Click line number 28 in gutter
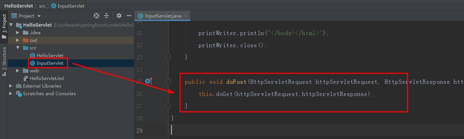This screenshot has width=464, height=139. point(139,118)
